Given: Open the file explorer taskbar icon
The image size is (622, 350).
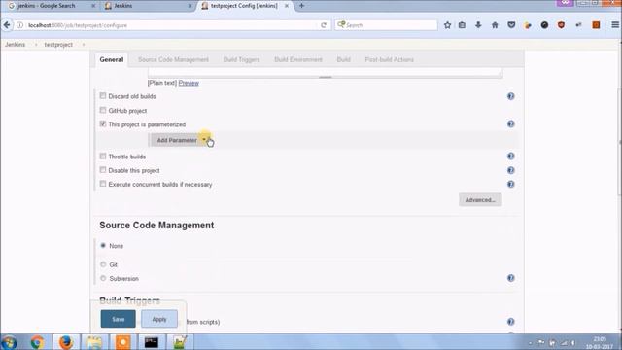Looking at the screenshot, I should 94,342.
